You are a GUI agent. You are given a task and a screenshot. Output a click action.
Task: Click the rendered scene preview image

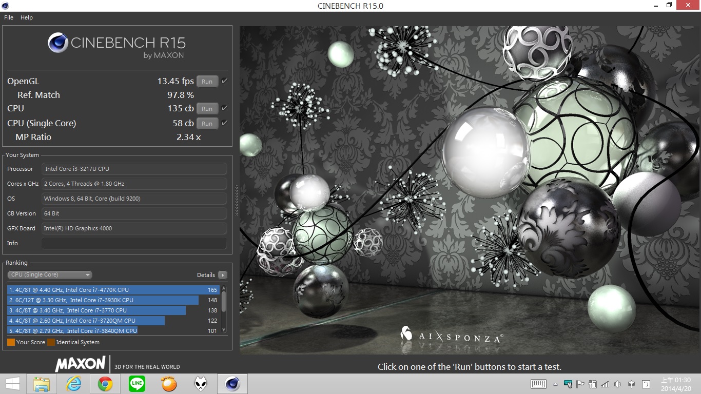click(470, 190)
